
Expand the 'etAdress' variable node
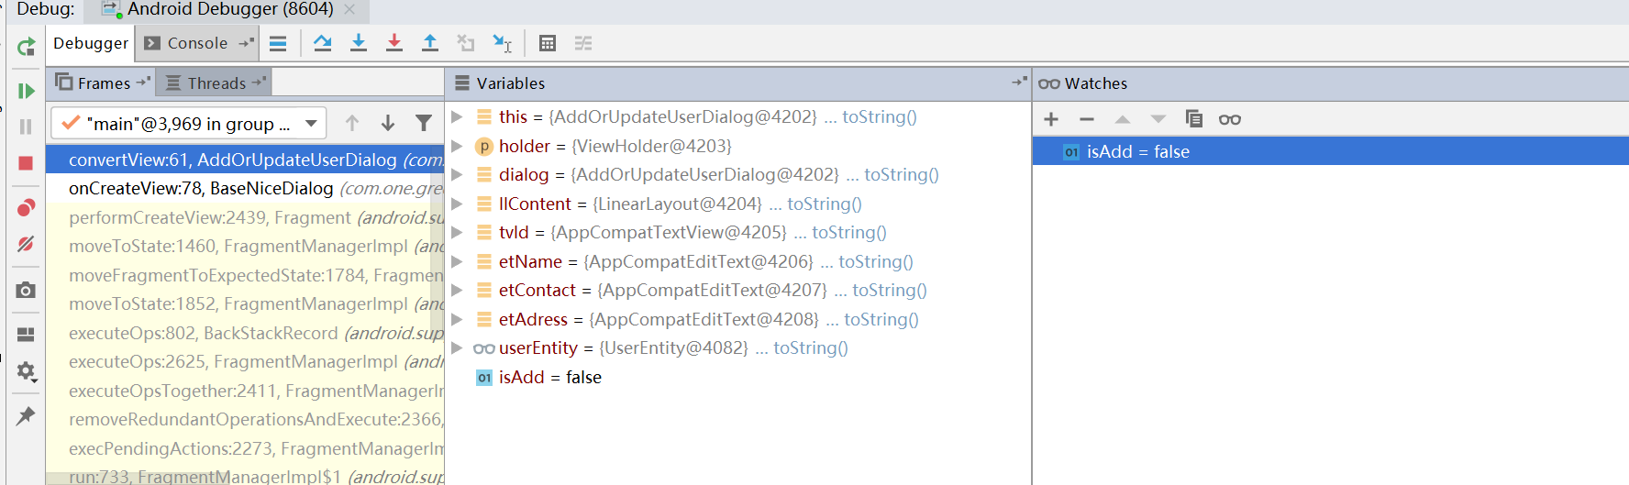pos(457,319)
